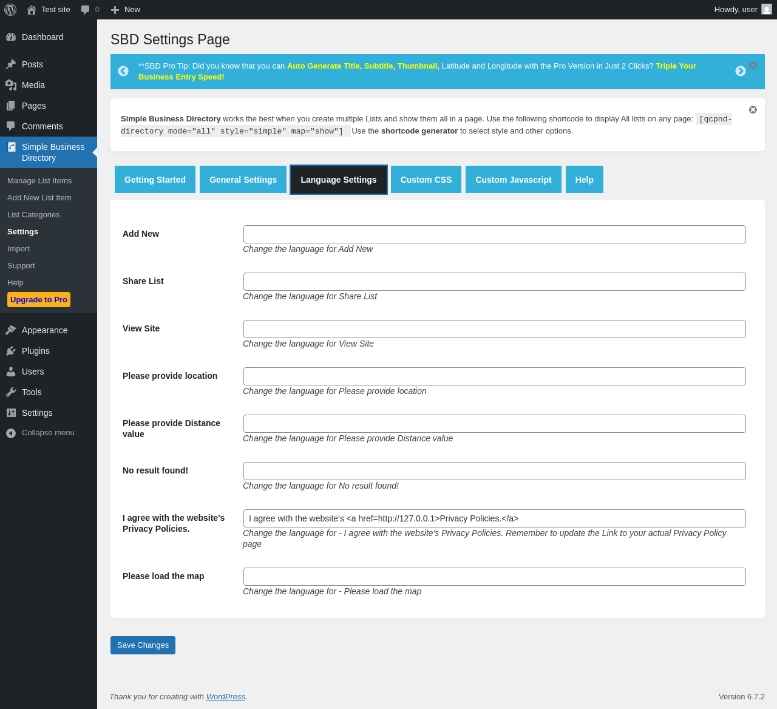
Task: Open the Import submenu item
Action: point(18,249)
